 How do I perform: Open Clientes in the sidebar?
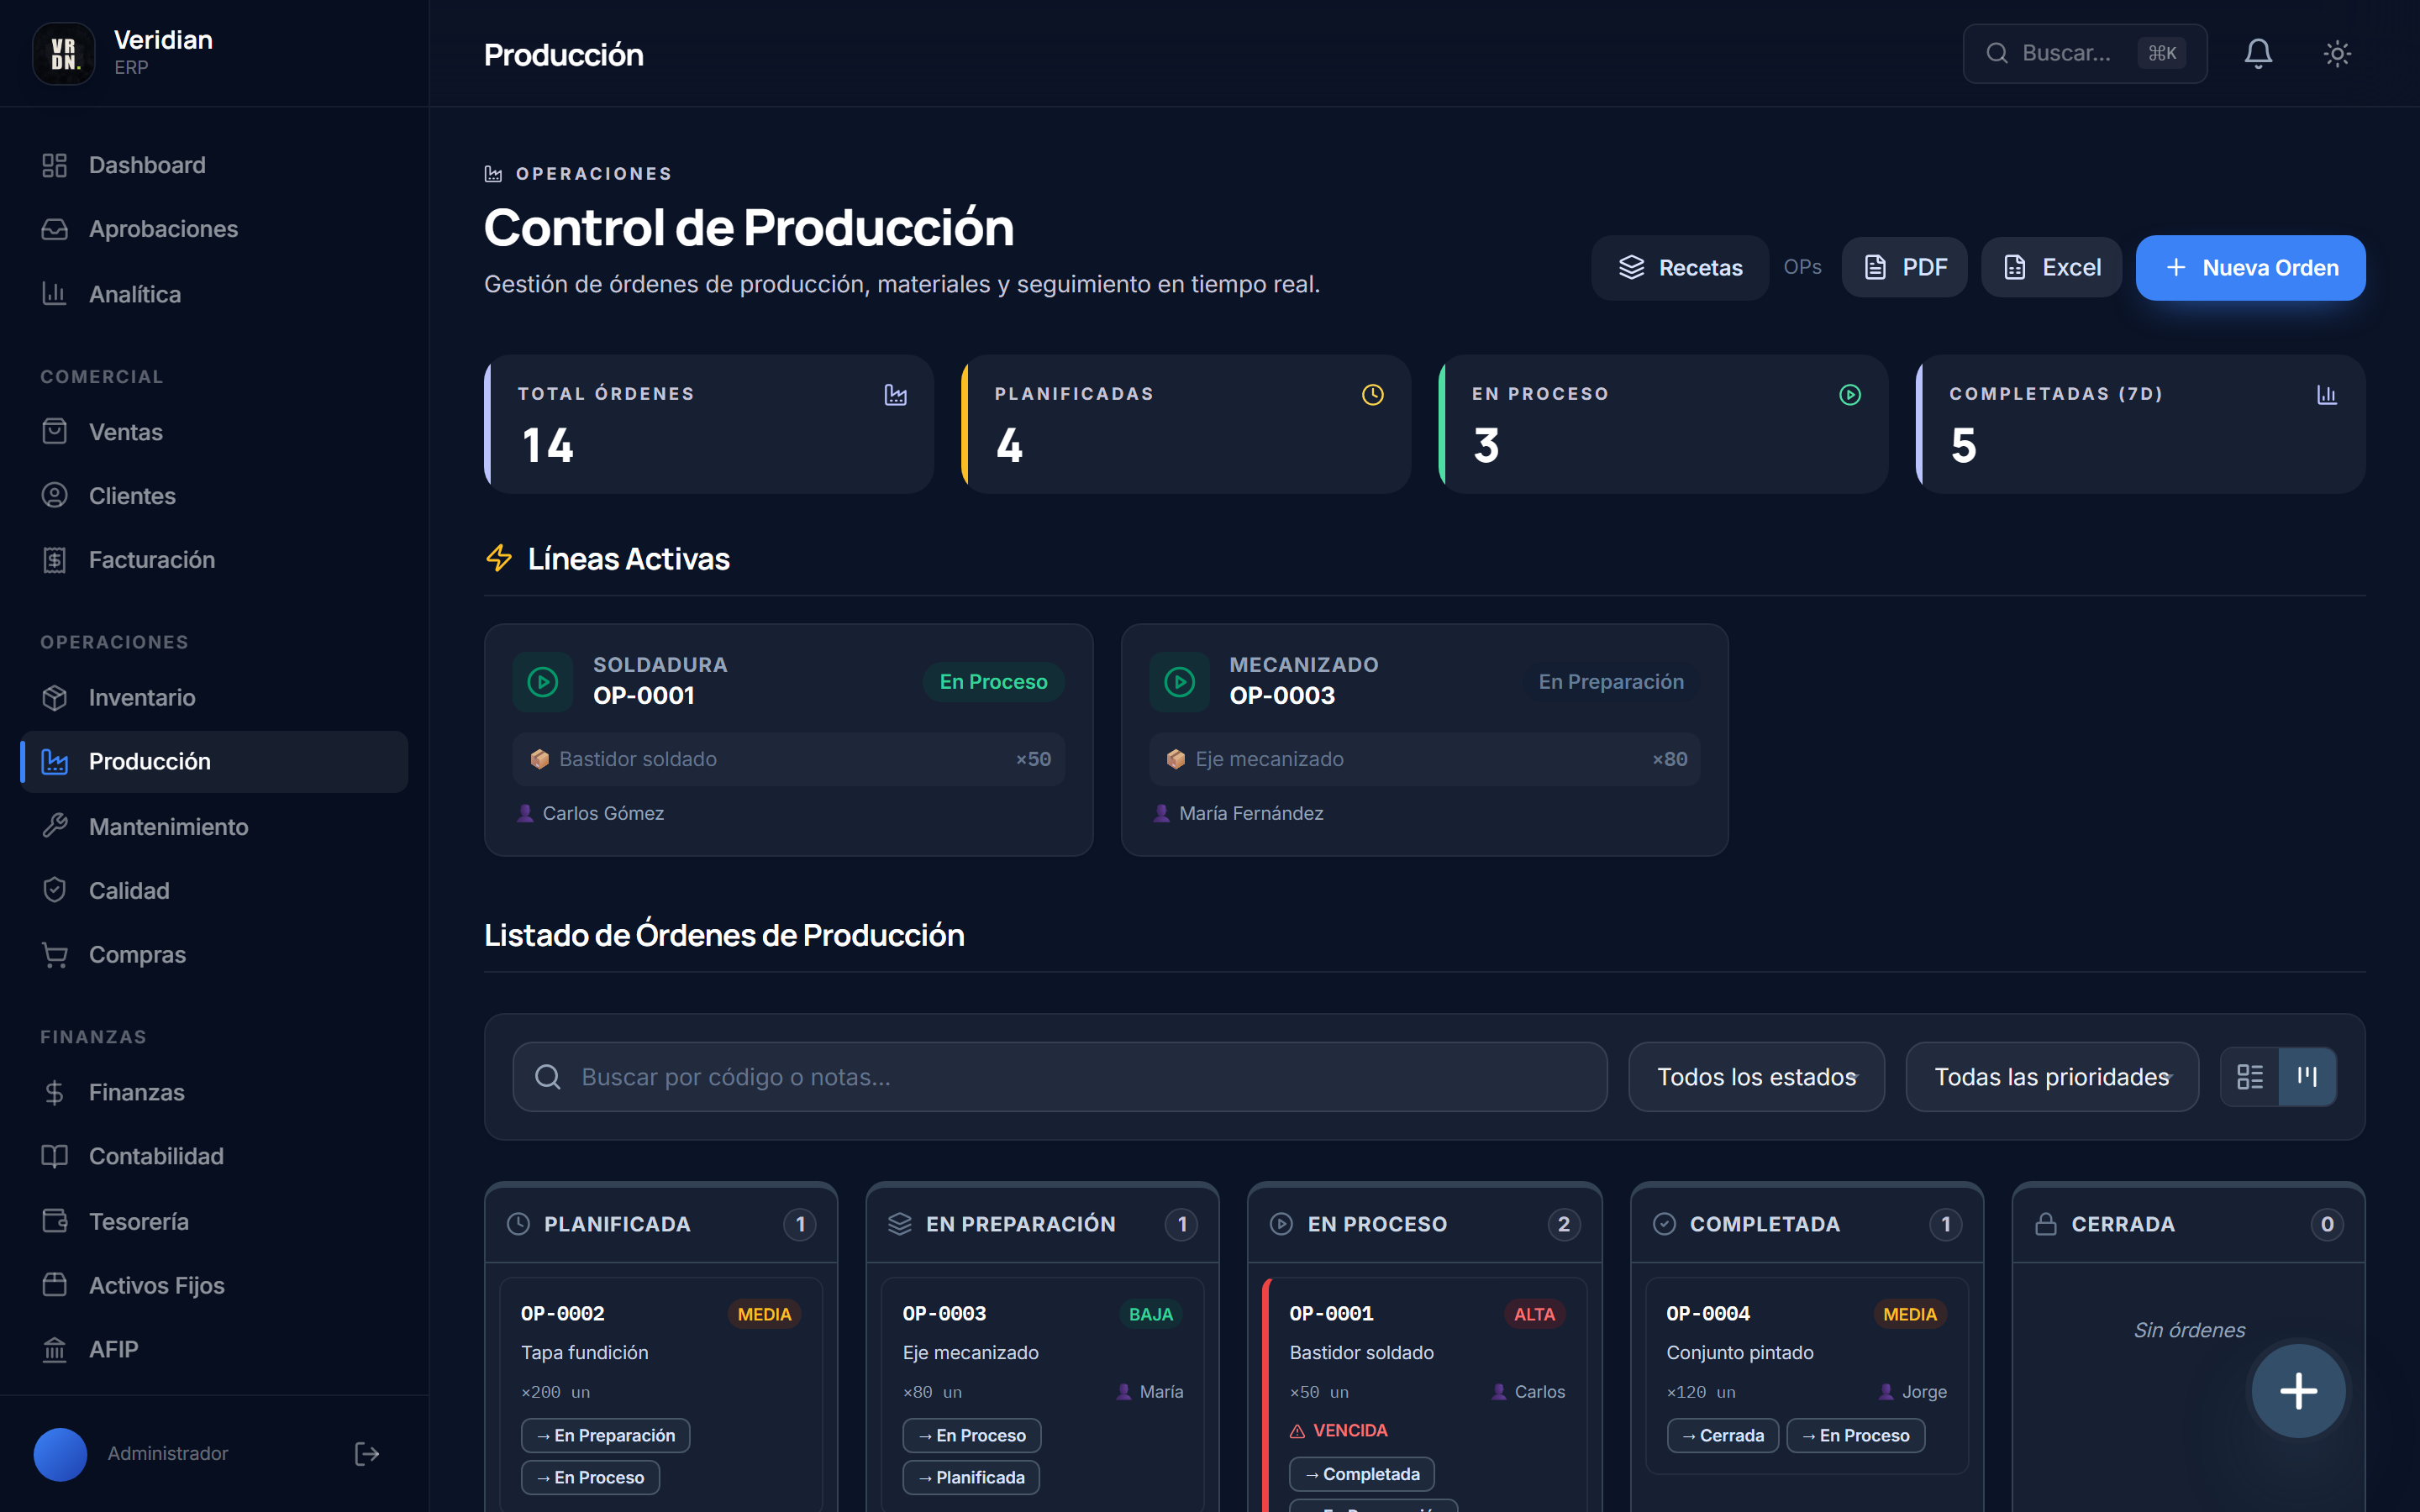[x=214, y=496]
